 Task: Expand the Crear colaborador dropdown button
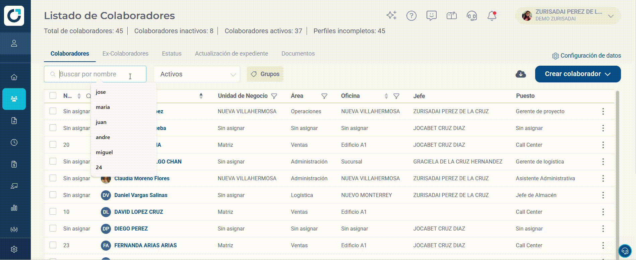tap(578, 74)
